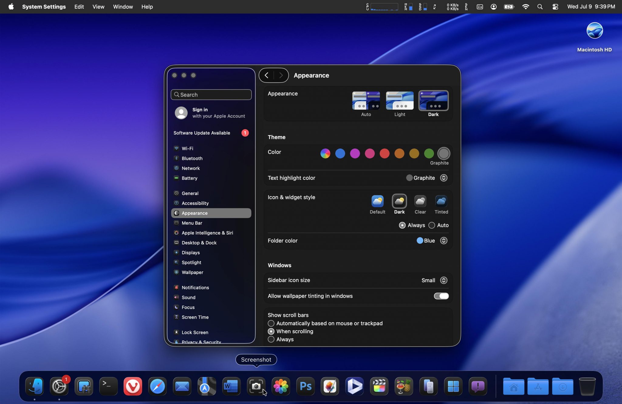Pick the Default icon & widget style
Image resolution: width=622 pixels, height=404 pixels.
click(377, 201)
